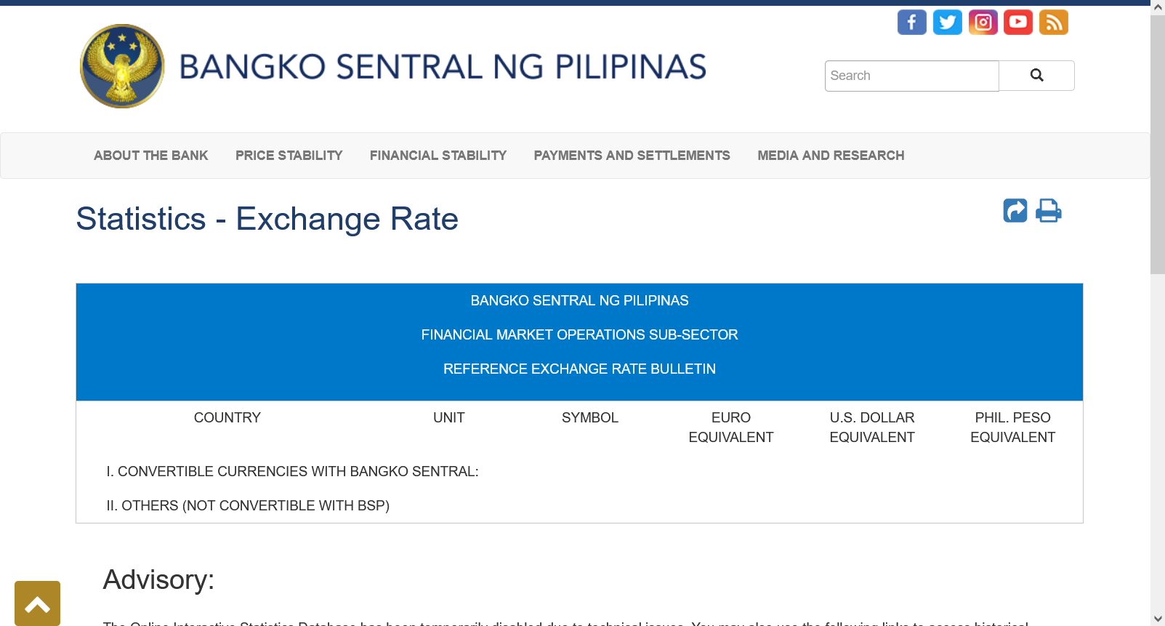The image size is (1165, 626).
Task: Expand the Financial Stability menu
Action: [438, 156]
